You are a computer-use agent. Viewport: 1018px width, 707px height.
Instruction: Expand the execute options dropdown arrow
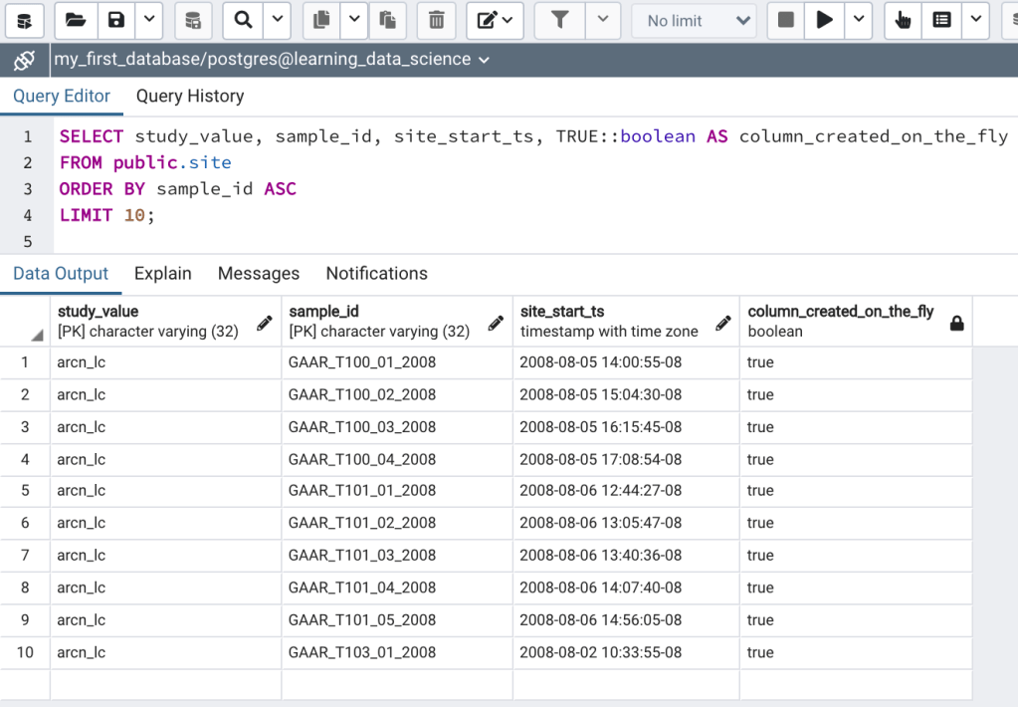[x=858, y=20]
